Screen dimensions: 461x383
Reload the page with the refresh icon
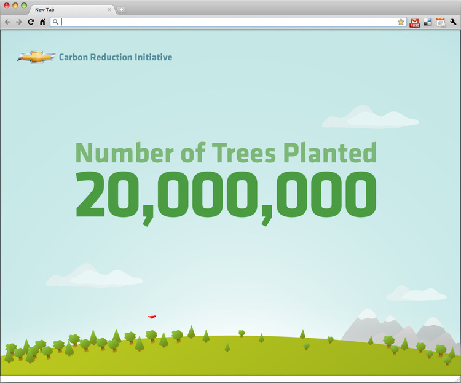(31, 22)
